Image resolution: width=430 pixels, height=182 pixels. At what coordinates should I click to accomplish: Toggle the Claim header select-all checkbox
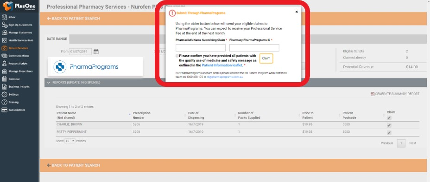pyautogui.click(x=389, y=117)
